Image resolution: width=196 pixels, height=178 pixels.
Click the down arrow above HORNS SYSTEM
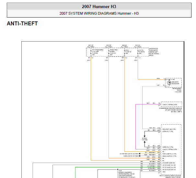pos(144,136)
